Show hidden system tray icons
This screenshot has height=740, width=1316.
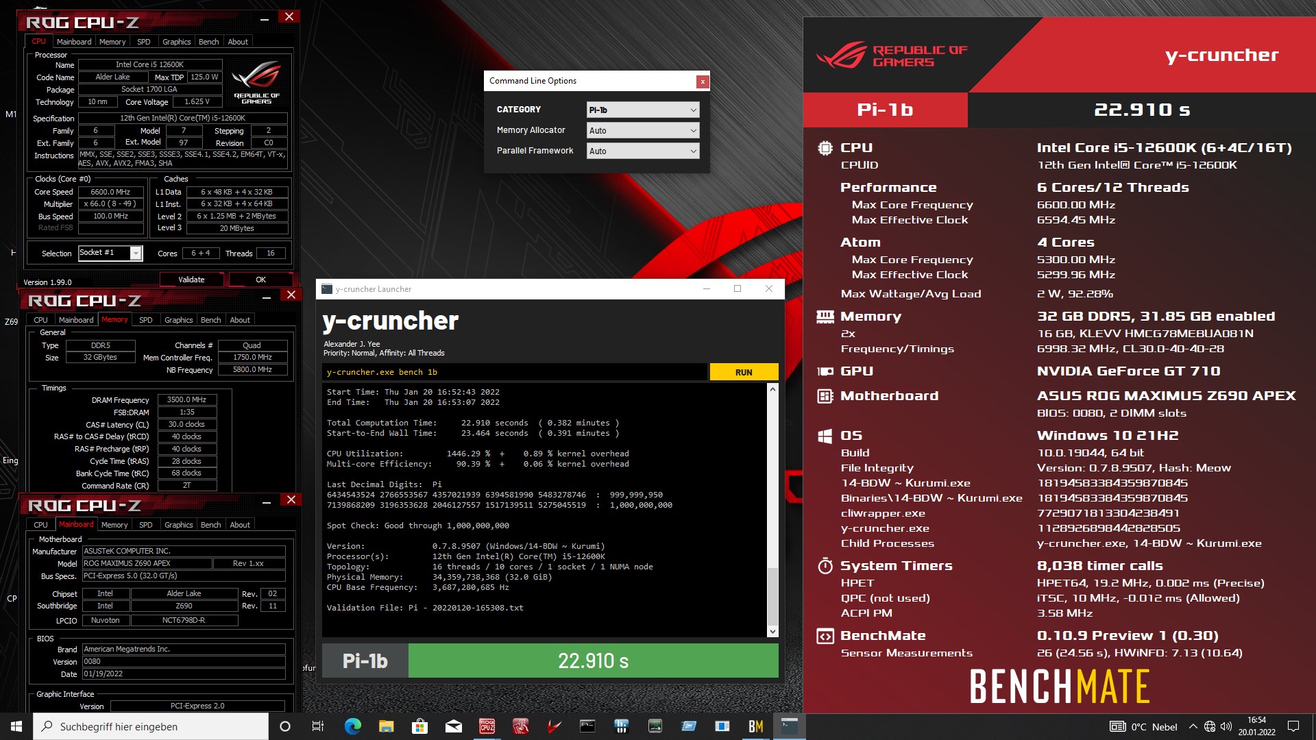pyautogui.click(x=1193, y=726)
